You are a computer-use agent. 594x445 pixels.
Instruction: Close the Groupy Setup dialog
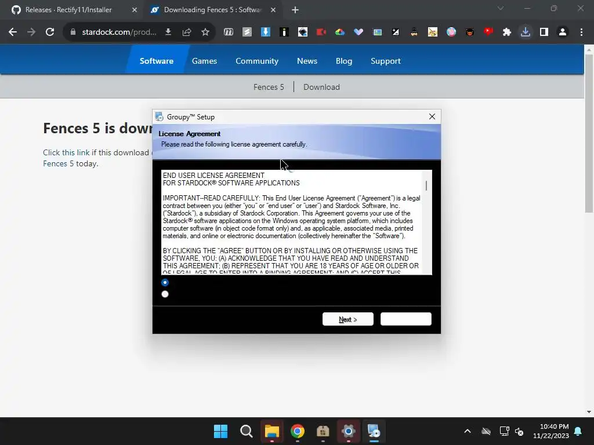point(432,116)
